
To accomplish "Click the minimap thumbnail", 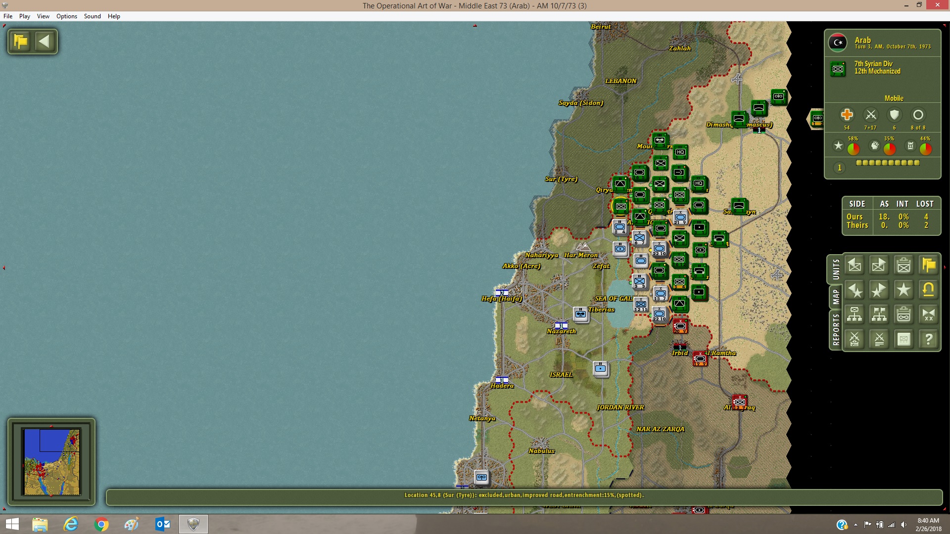I will (x=51, y=462).
